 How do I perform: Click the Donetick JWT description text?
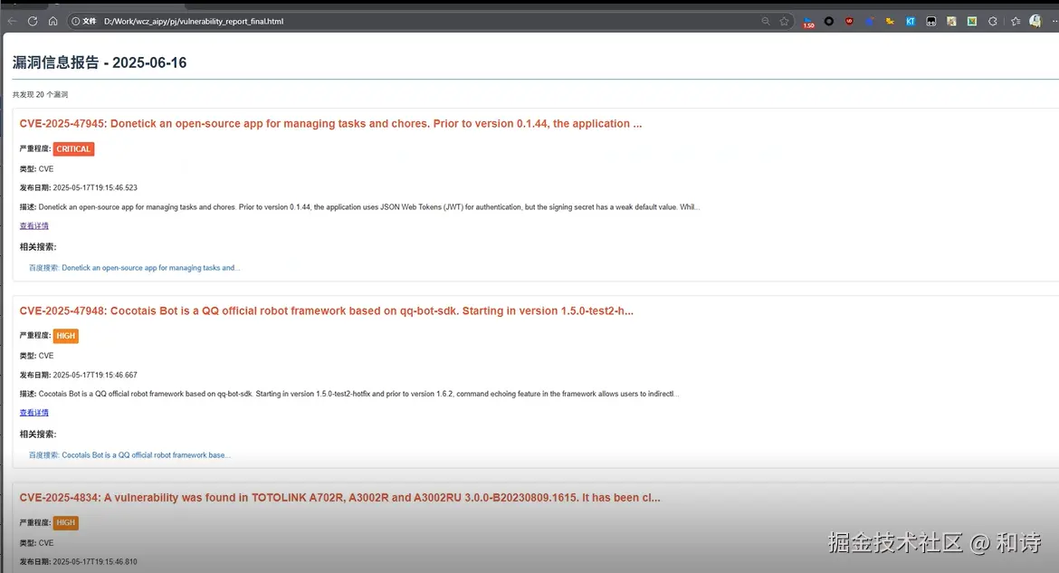coord(369,206)
